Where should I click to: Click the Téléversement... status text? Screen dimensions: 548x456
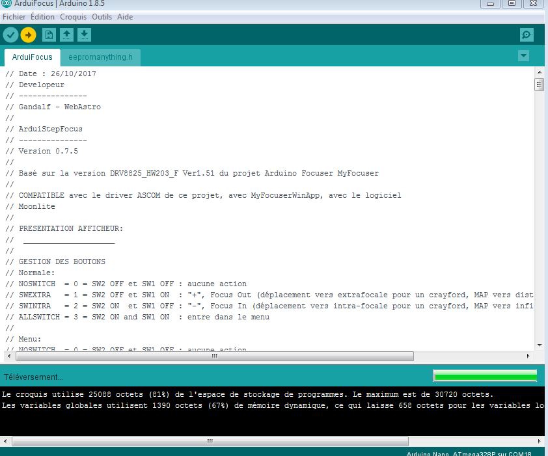click(x=33, y=377)
